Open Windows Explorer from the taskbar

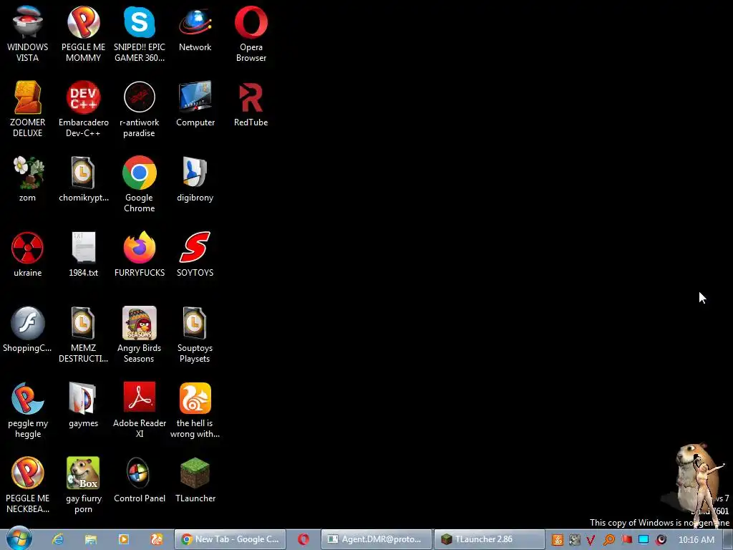click(x=91, y=539)
